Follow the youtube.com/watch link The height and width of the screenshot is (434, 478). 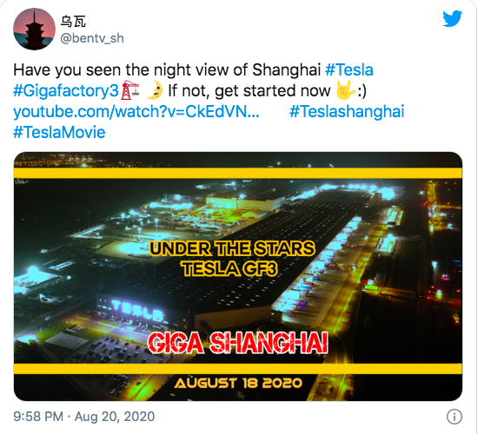click(136, 111)
